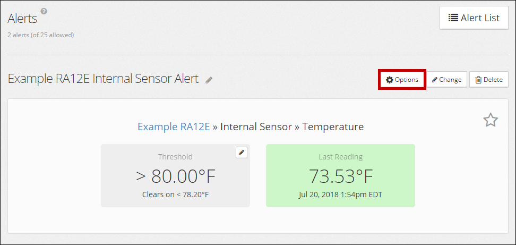This screenshot has height=245, width=516.
Task: Click the 73.53°F reading value
Action: (340, 176)
